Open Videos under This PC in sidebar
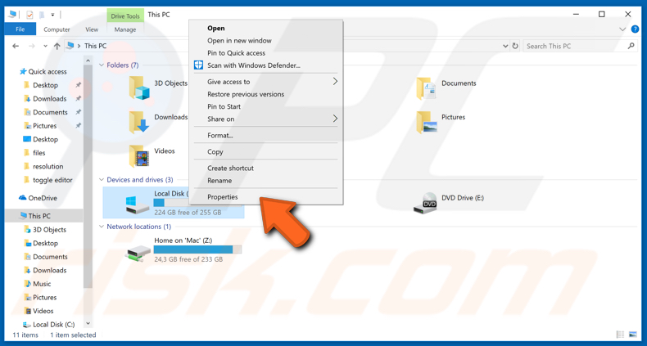Image resolution: width=647 pixels, height=346 pixels. click(43, 311)
